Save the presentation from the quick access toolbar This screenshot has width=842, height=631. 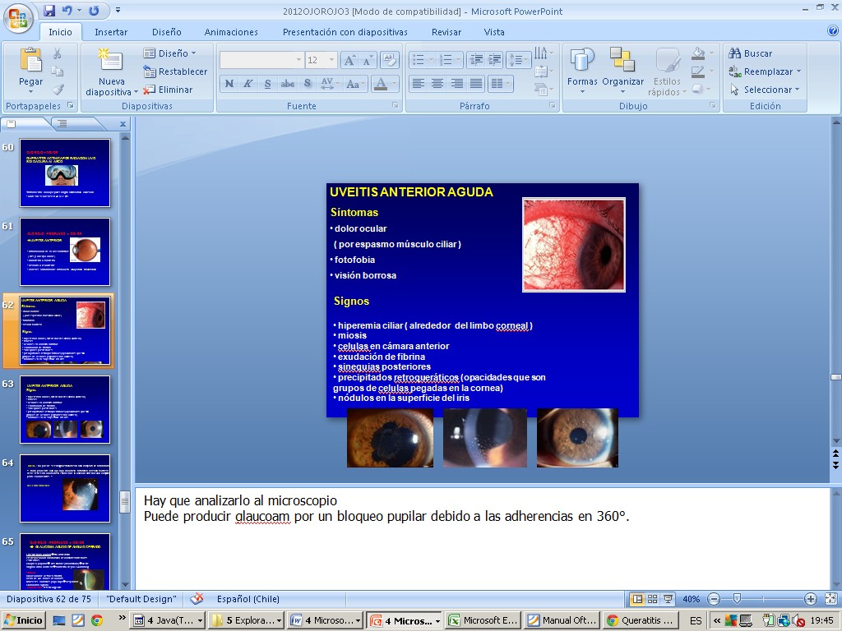[x=50, y=11]
